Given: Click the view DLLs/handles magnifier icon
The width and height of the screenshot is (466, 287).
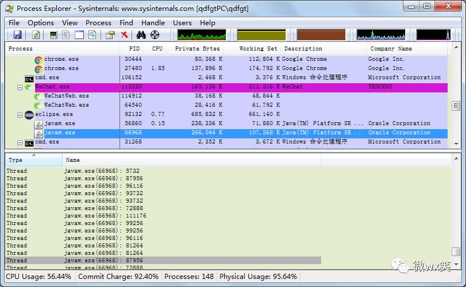Looking at the screenshot, I should coord(92,34).
